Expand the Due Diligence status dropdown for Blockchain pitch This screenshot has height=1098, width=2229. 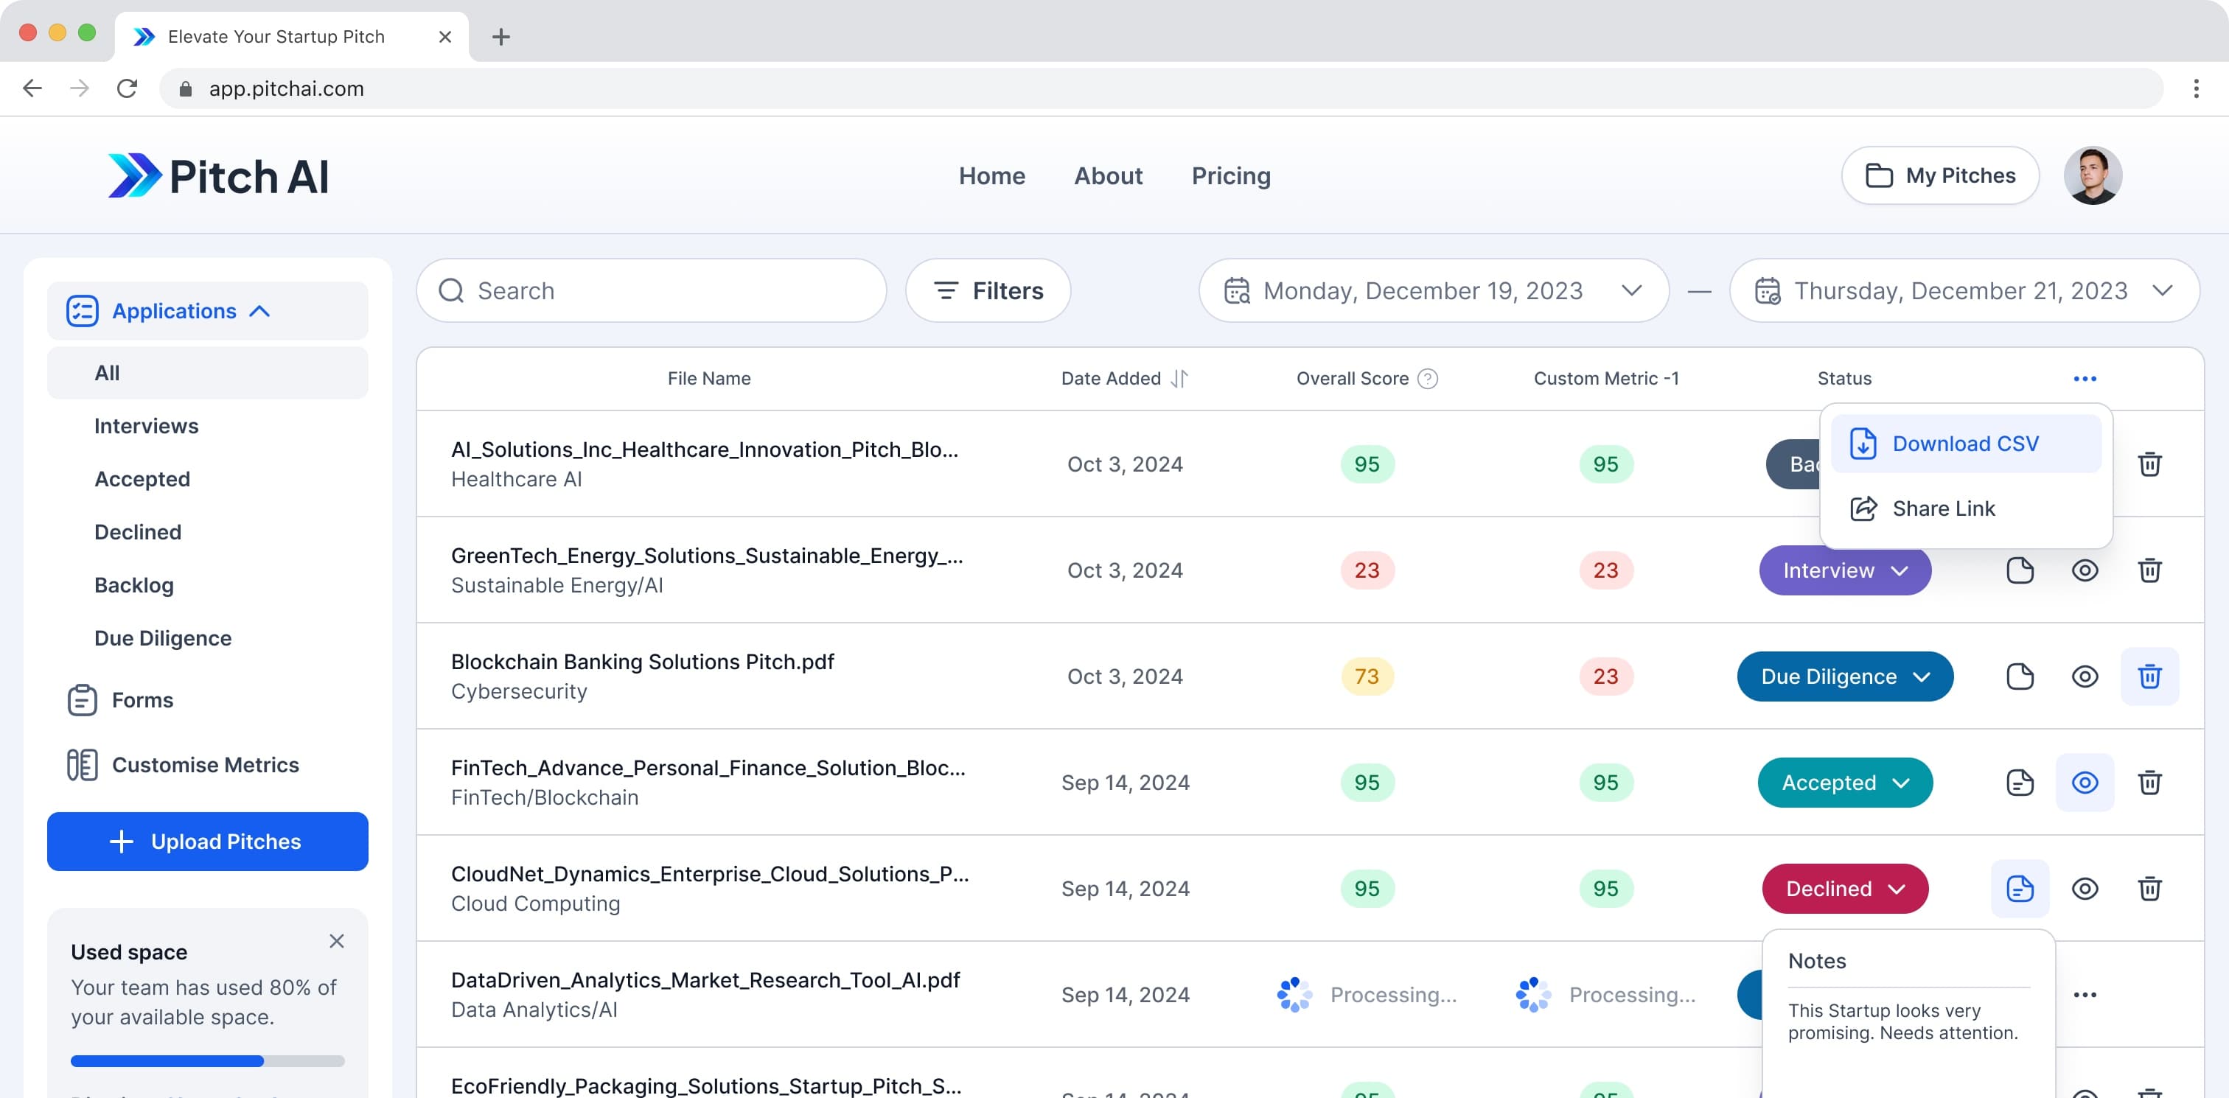1922,676
